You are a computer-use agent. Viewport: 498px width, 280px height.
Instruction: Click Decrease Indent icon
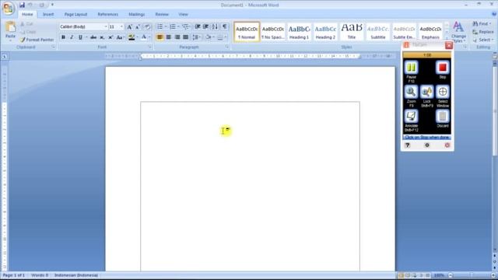coord(197,26)
